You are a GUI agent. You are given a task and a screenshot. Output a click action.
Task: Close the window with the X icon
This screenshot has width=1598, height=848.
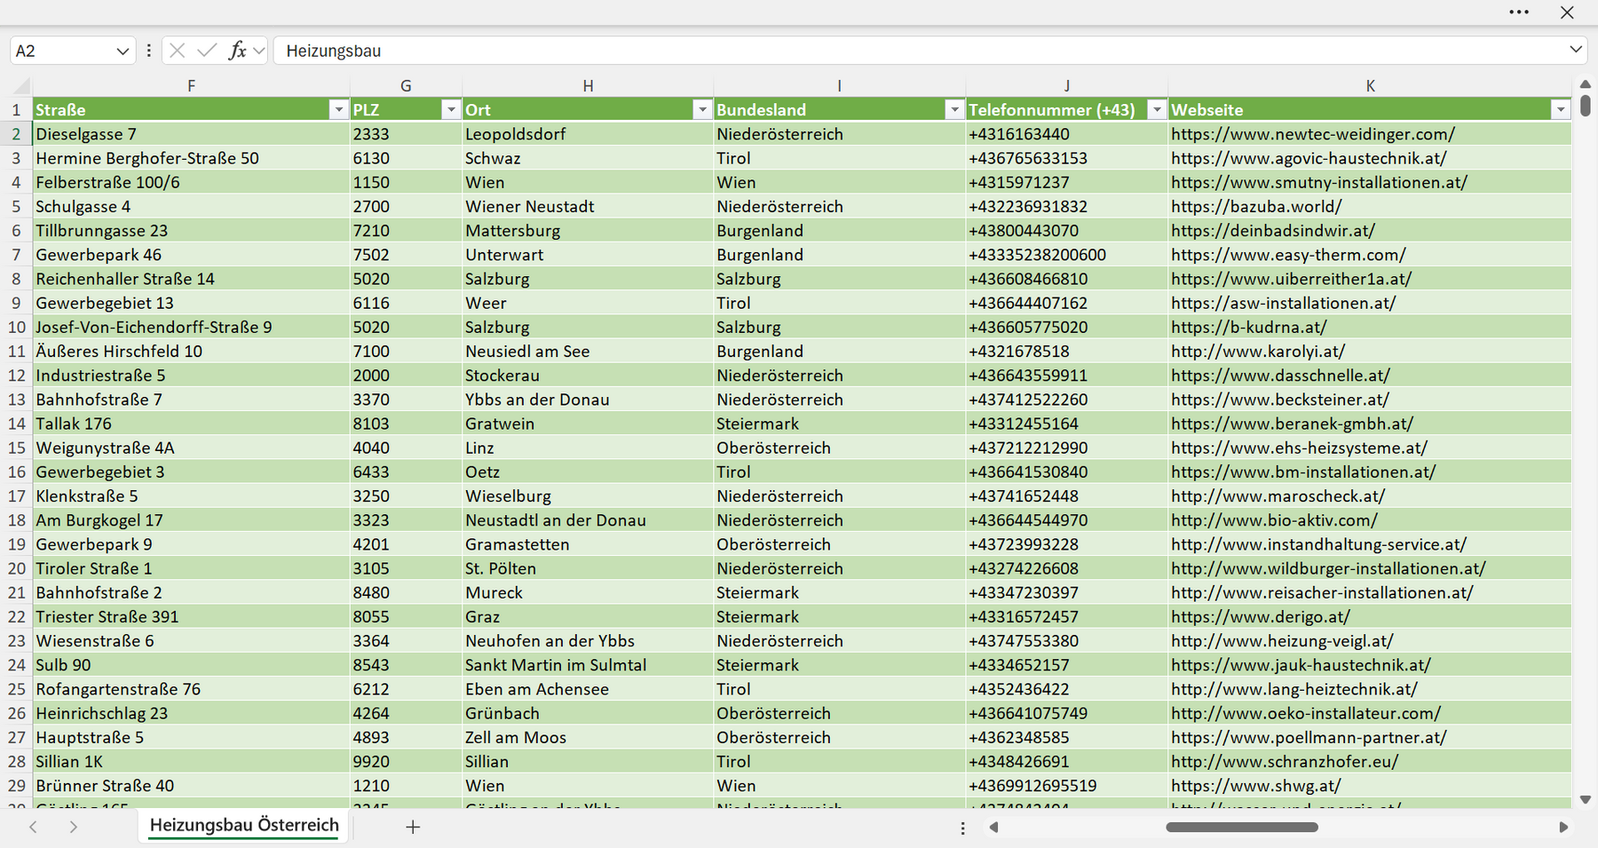pyautogui.click(x=1567, y=12)
